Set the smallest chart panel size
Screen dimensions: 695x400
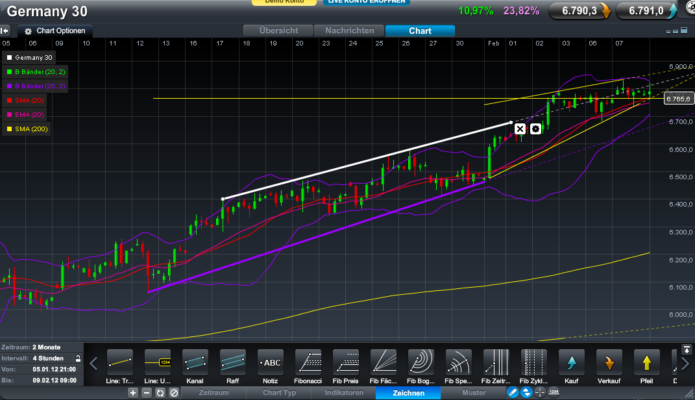(668, 31)
